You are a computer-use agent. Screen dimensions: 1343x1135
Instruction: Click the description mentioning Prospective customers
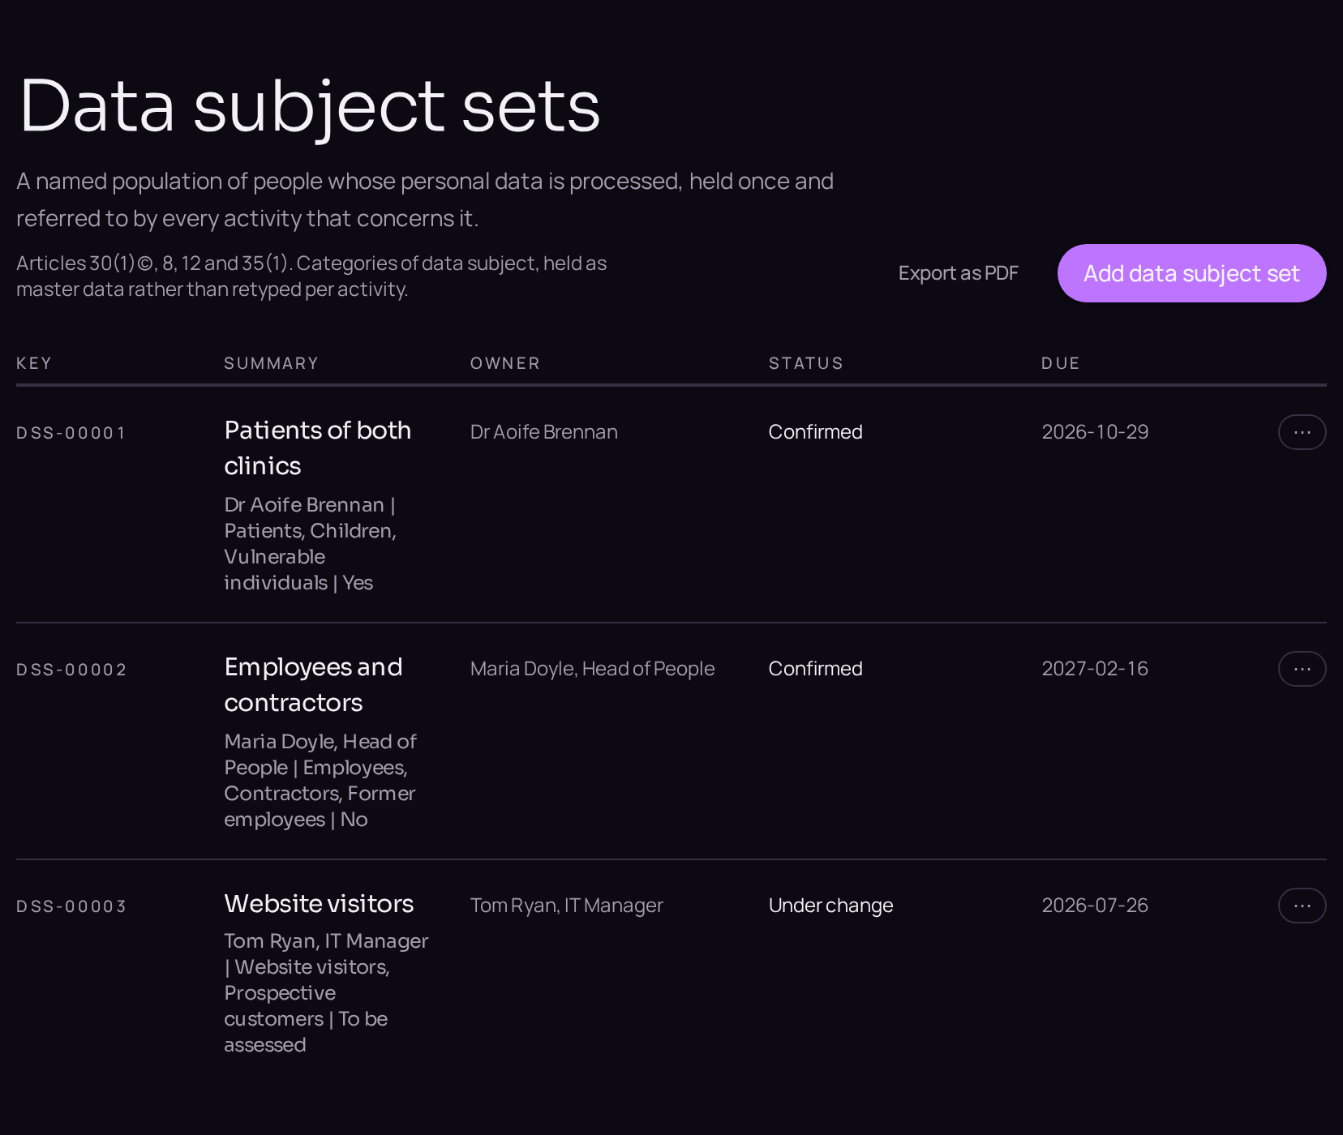[326, 993]
